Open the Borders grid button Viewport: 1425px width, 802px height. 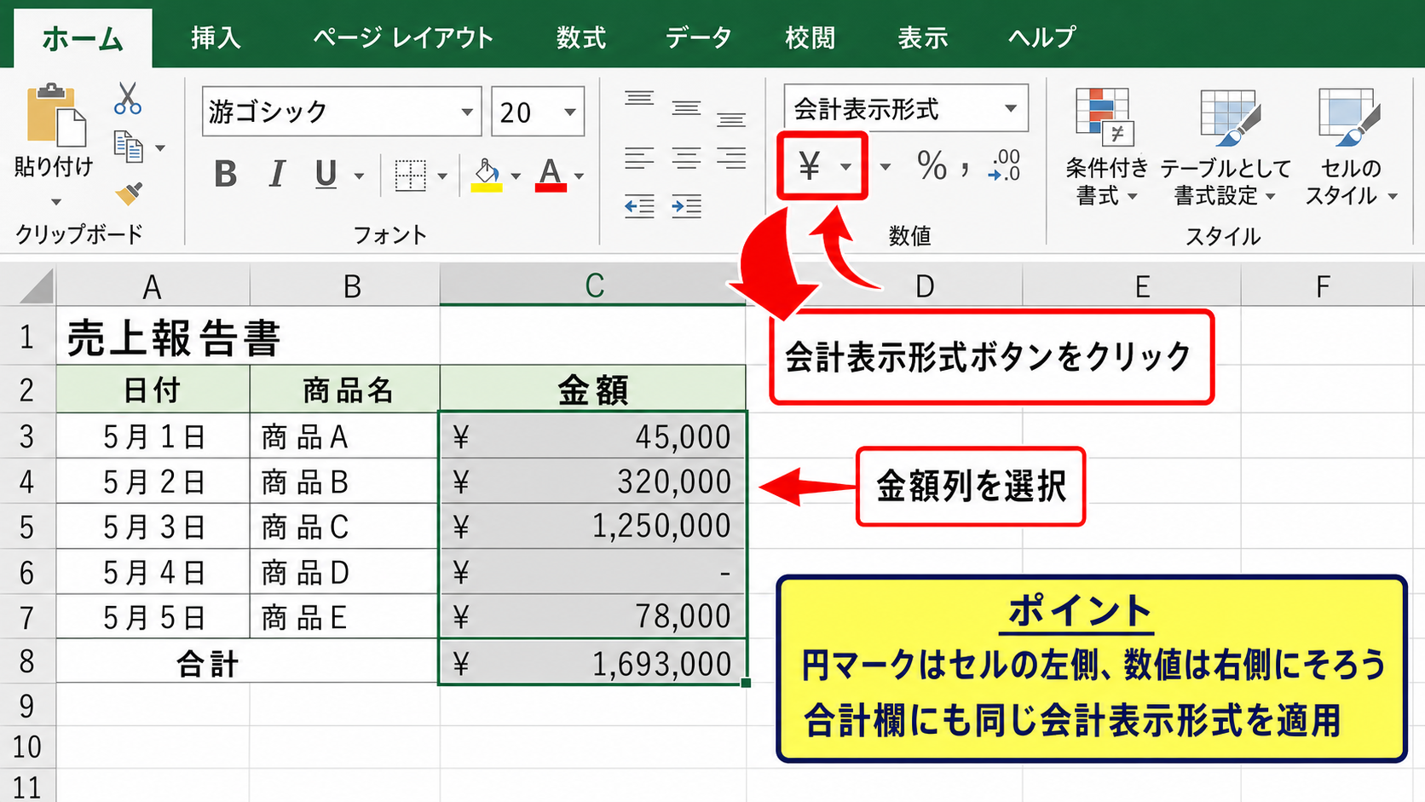[x=410, y=176]
